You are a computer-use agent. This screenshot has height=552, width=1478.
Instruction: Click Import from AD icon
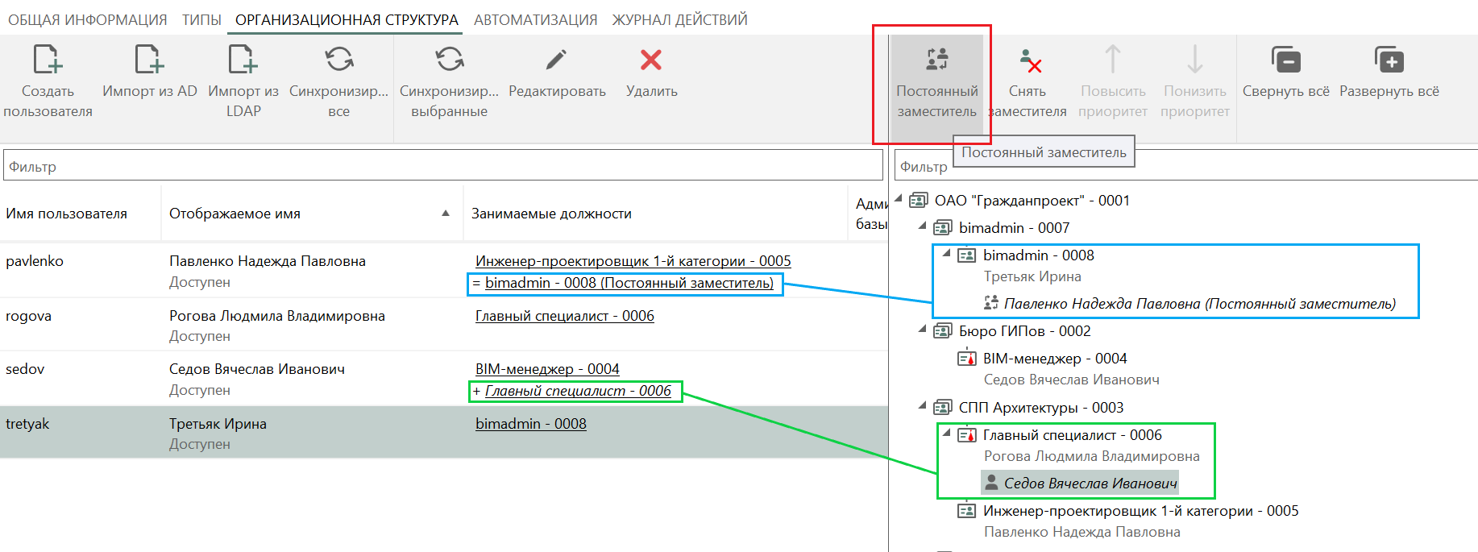[x=149, y=60]
